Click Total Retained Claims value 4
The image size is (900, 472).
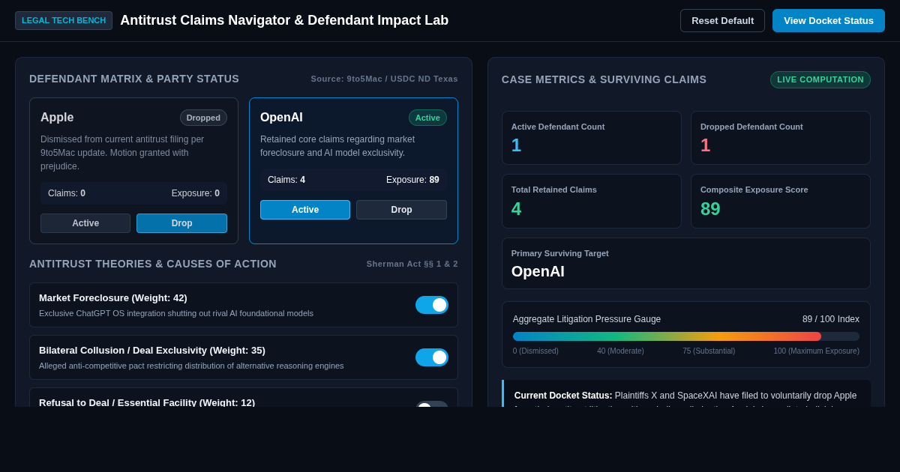click(516, 209)
